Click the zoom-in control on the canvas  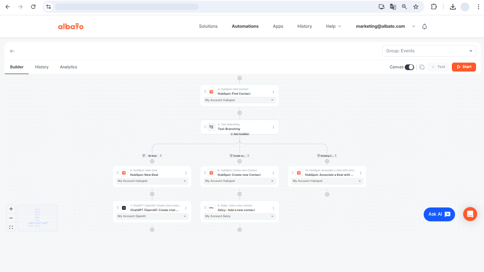click(x=11, y=209)
